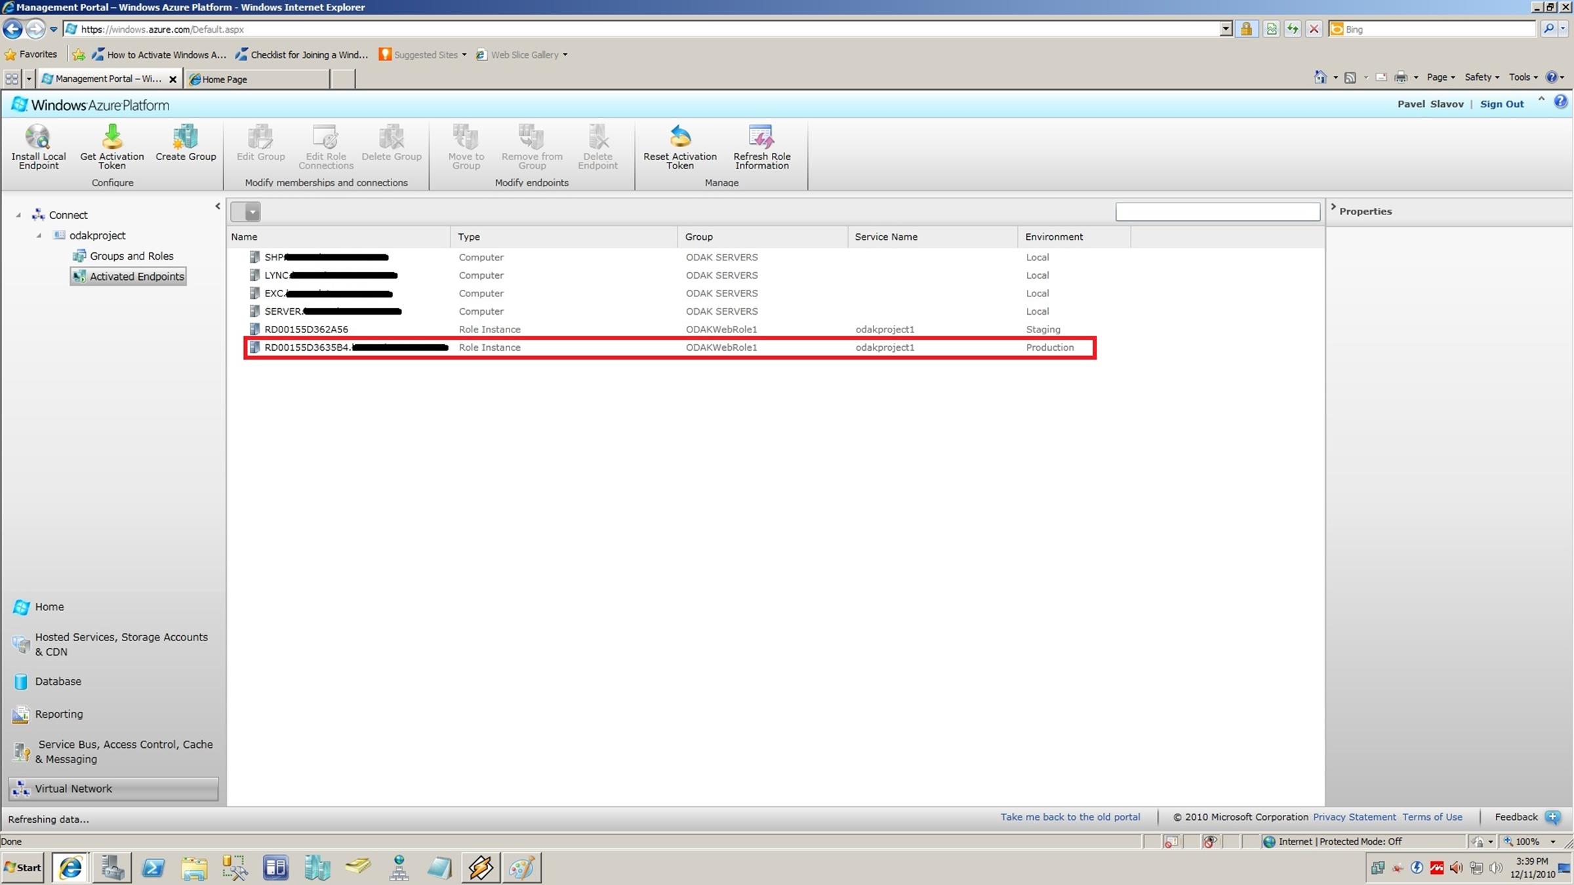The height and width of the screenshot is (885, 1574).
Task: Click Remove from Group icon
Action: [531, 136]
